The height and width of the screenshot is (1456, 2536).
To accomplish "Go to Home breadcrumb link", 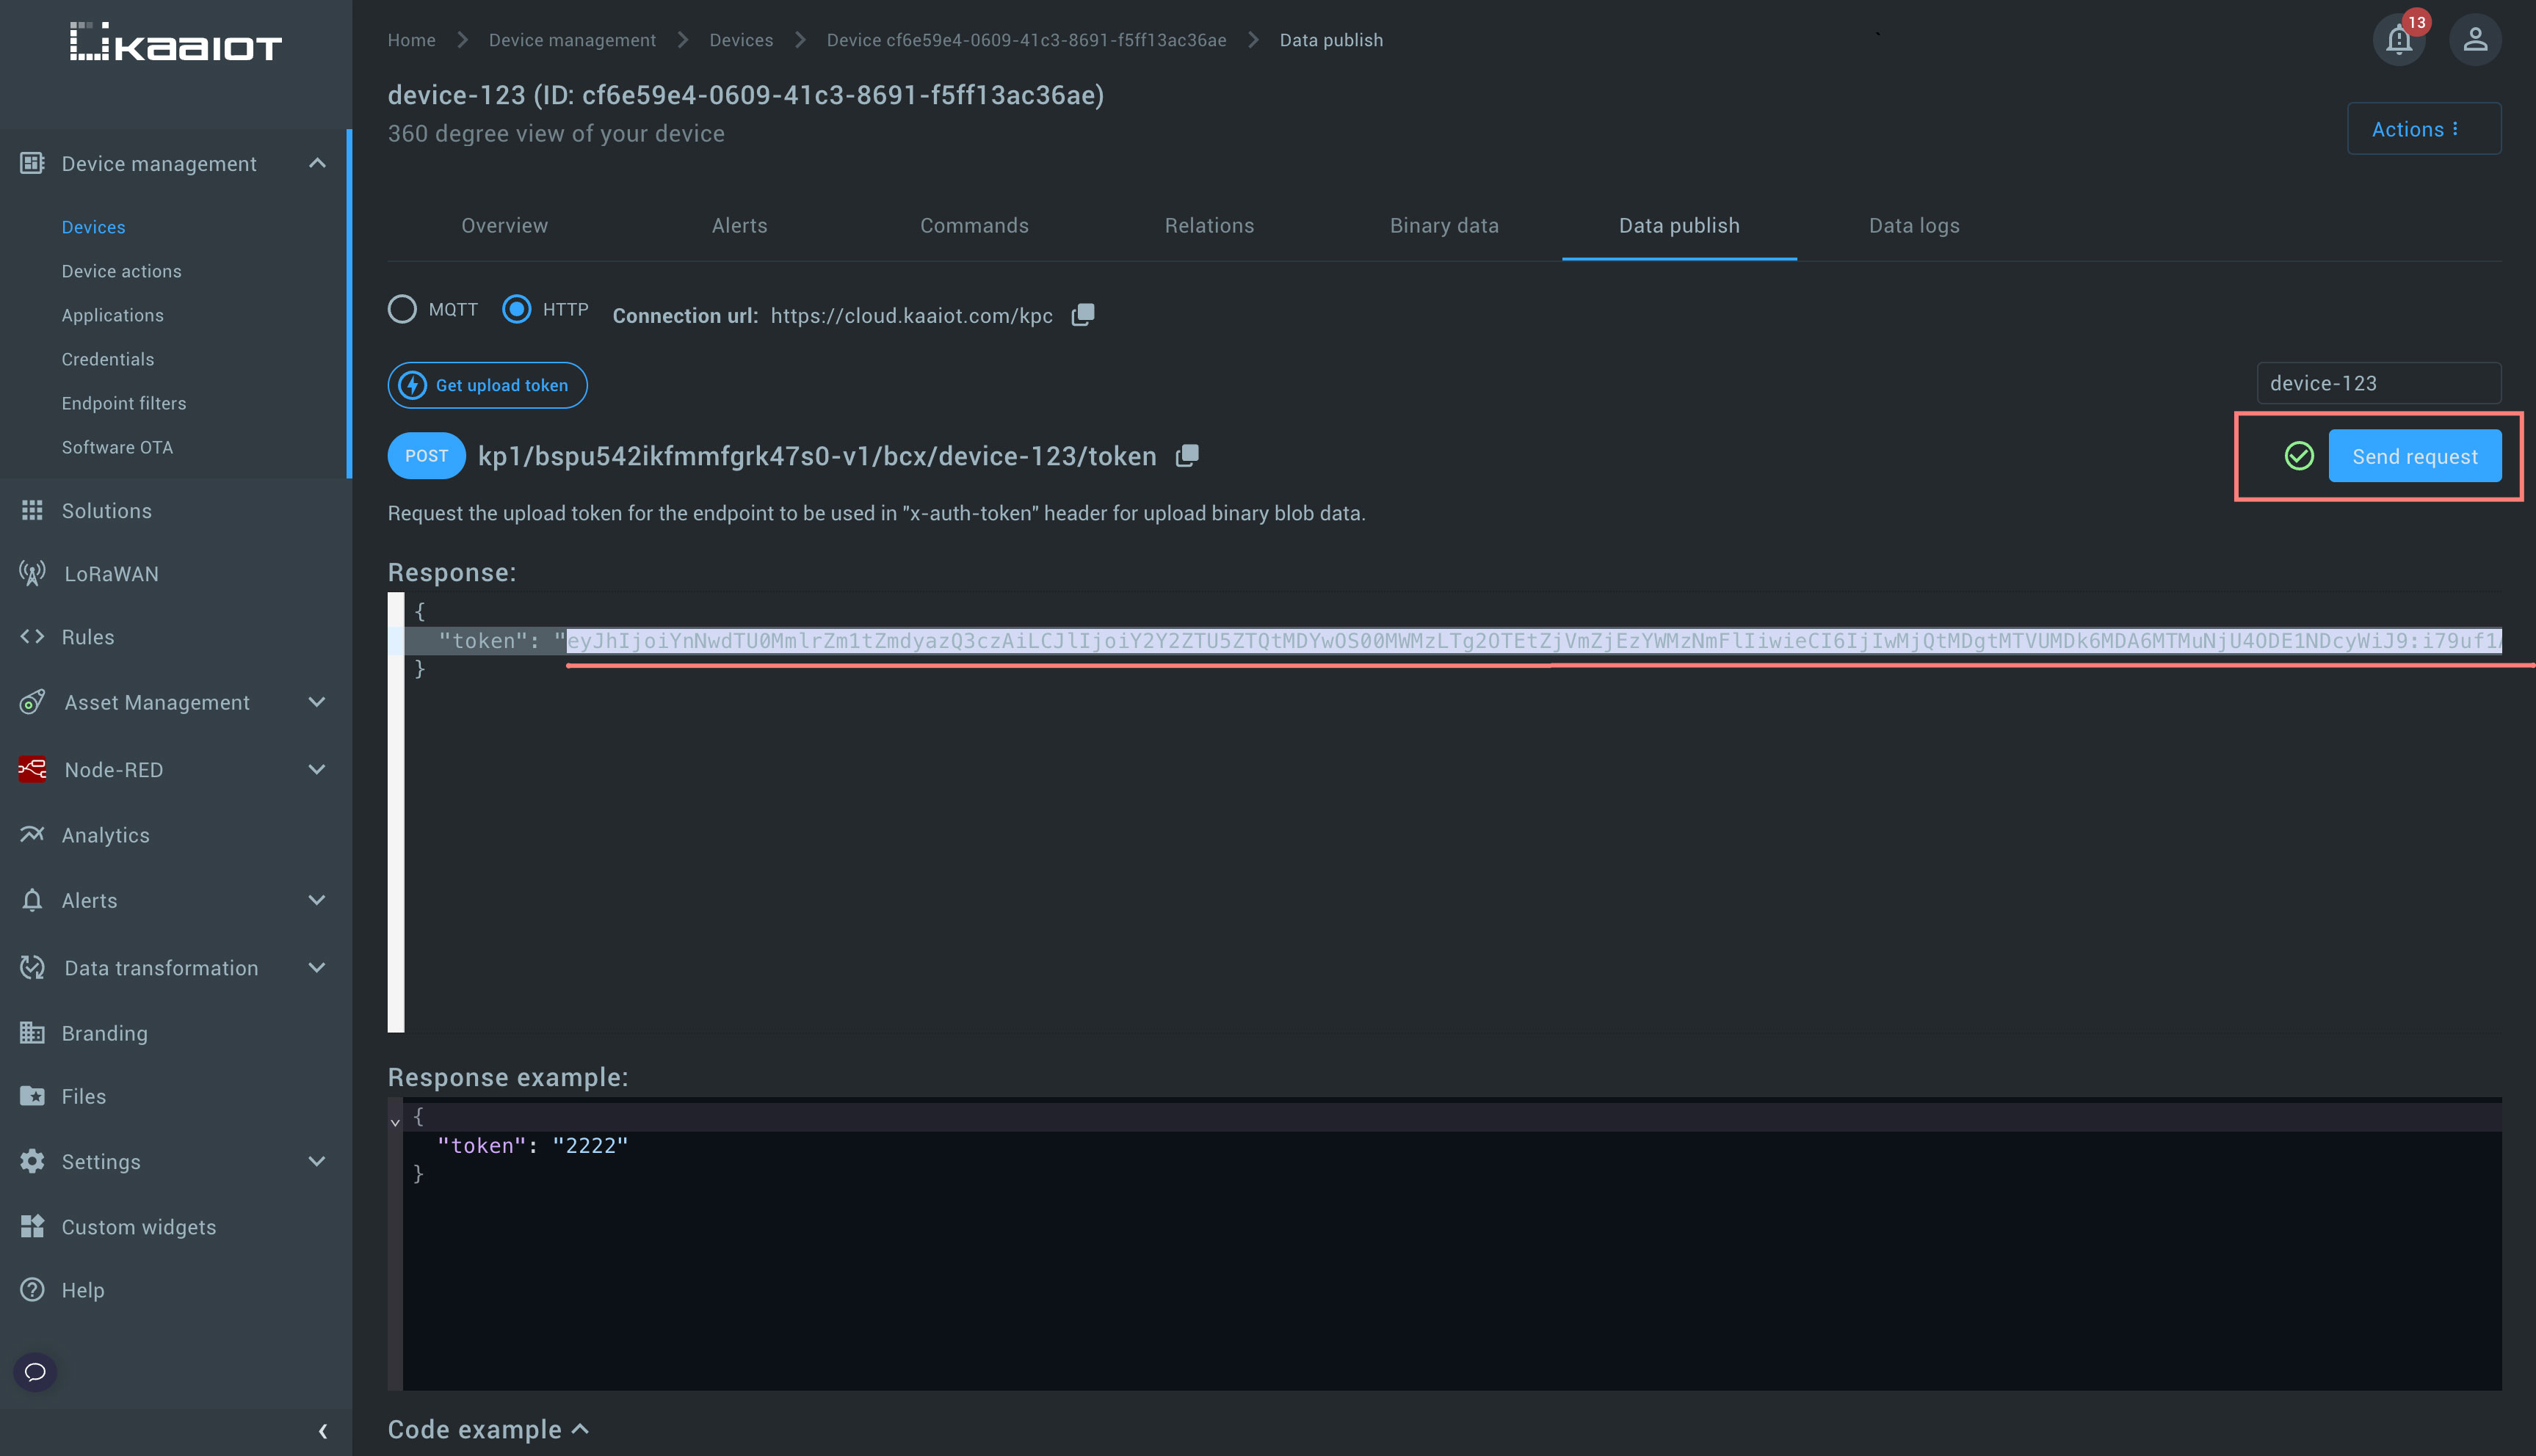I will 412,40.
